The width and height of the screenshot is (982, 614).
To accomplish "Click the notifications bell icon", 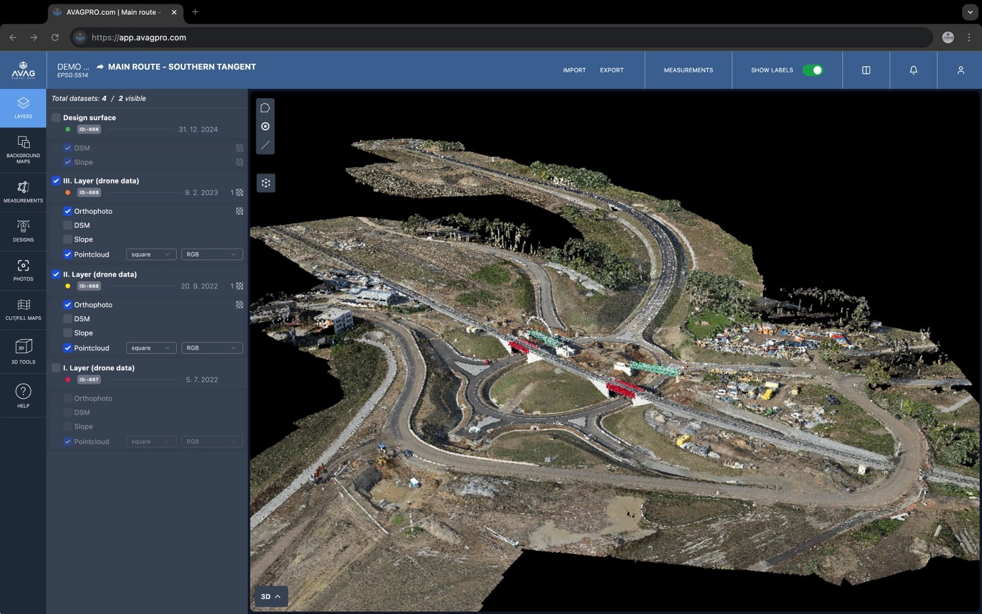I will [913, 70].
